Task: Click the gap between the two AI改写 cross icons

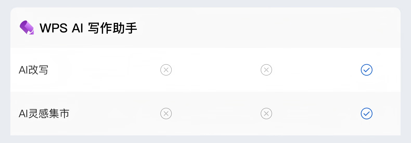Action: click(216, 70)
